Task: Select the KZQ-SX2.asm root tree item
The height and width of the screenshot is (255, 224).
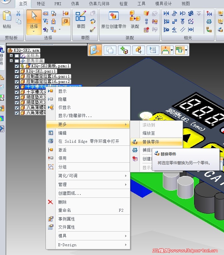Action: pos(26,50)
